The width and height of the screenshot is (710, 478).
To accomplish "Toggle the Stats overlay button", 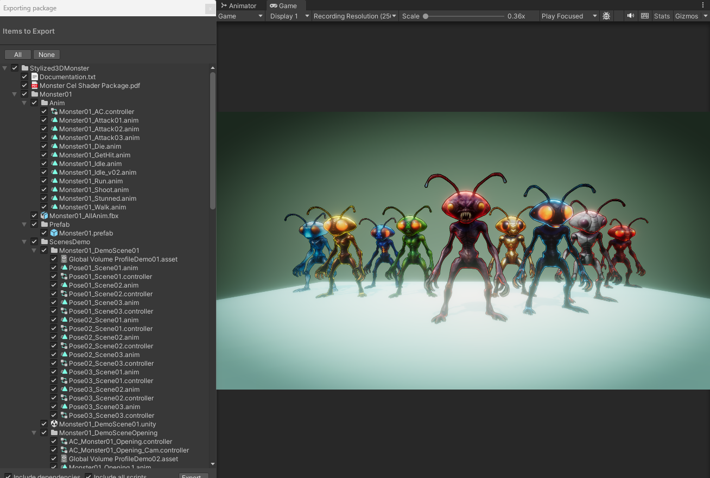I will pos(662,16).
